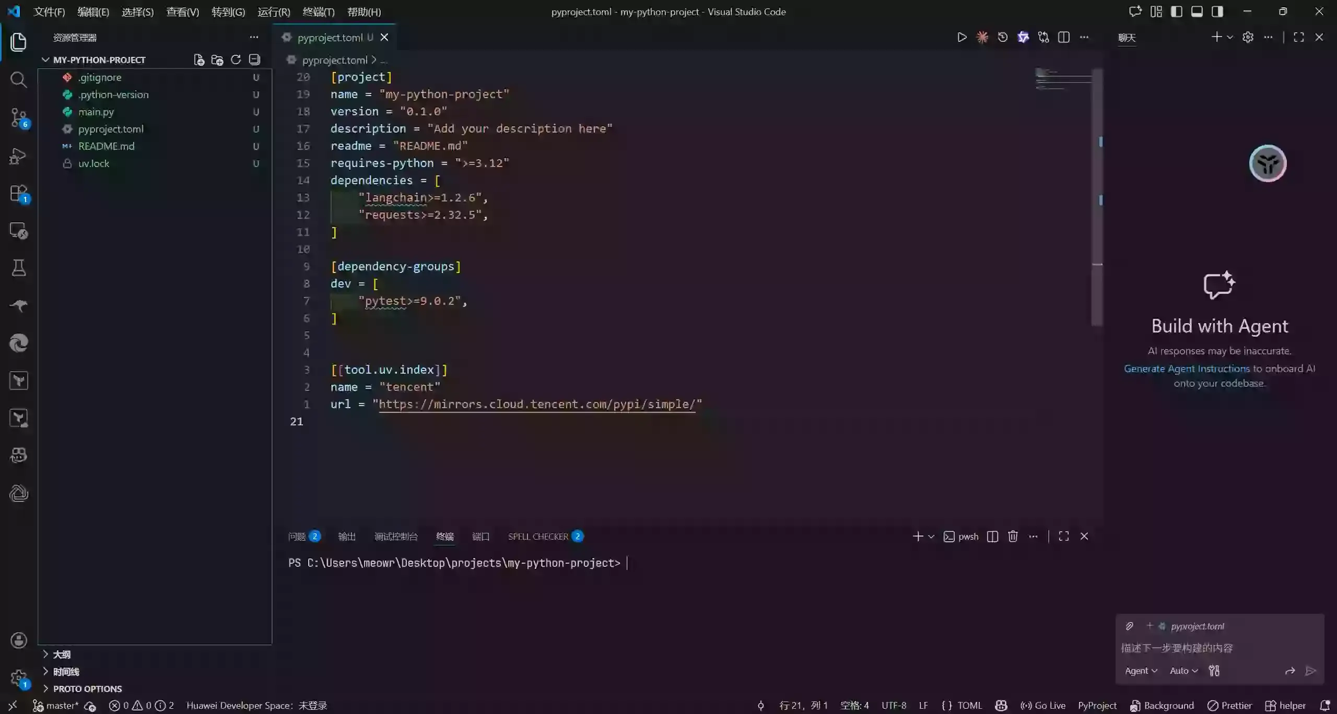Kill the terminal with trash icon
The height and width of the screenshot is (714, 1337).
point(1013,537)
